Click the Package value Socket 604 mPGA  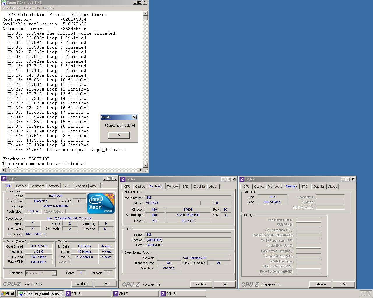[55, 206]
